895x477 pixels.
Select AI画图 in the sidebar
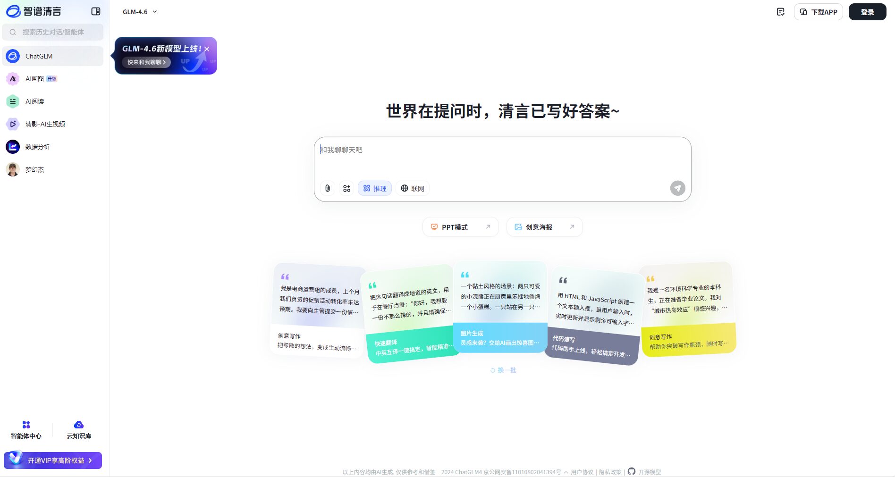point(34,79)
